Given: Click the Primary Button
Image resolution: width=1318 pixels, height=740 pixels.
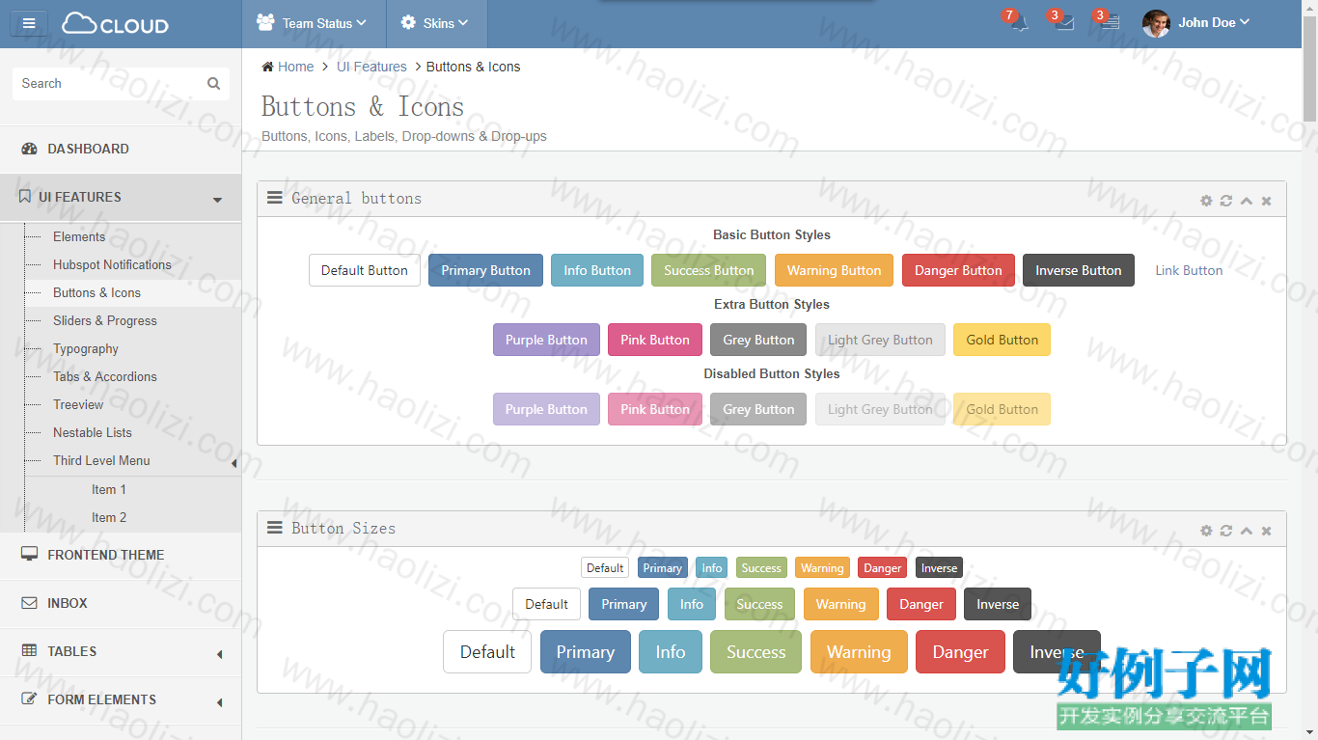Looking at the screenshot, I should [485, 271].
